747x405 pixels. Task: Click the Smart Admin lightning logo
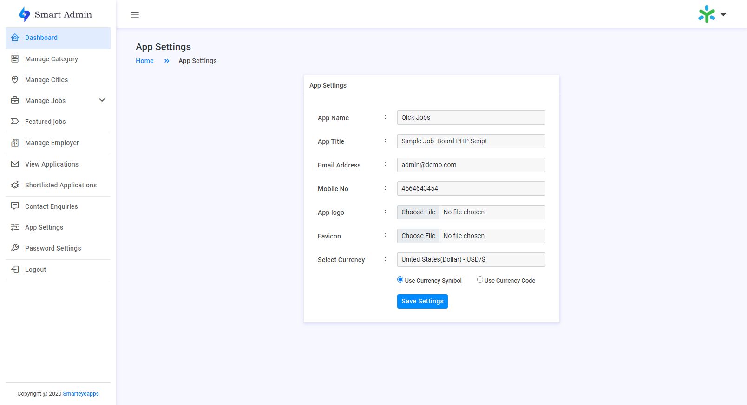24,14
